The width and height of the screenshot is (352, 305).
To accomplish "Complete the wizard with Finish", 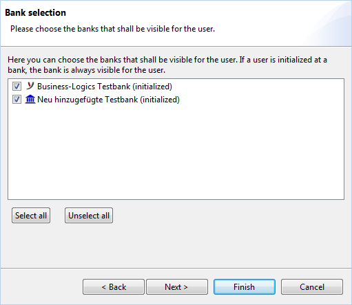I will (245, 286).
